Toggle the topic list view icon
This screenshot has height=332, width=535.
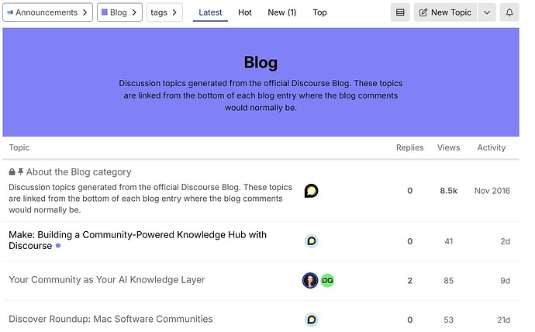click(x=400, y=12)
